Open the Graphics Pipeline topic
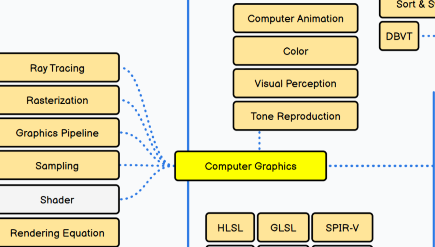Viewport: 435px width, 247px height. 58,133
